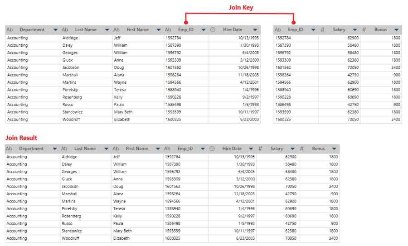The height and width of the screenshot is (246, 408).
Task: Click the # icon beside Bonus in the top-right table
Action: 364,30
